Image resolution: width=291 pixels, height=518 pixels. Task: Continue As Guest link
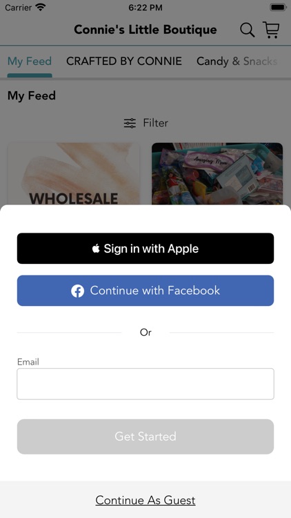point(145,500)
